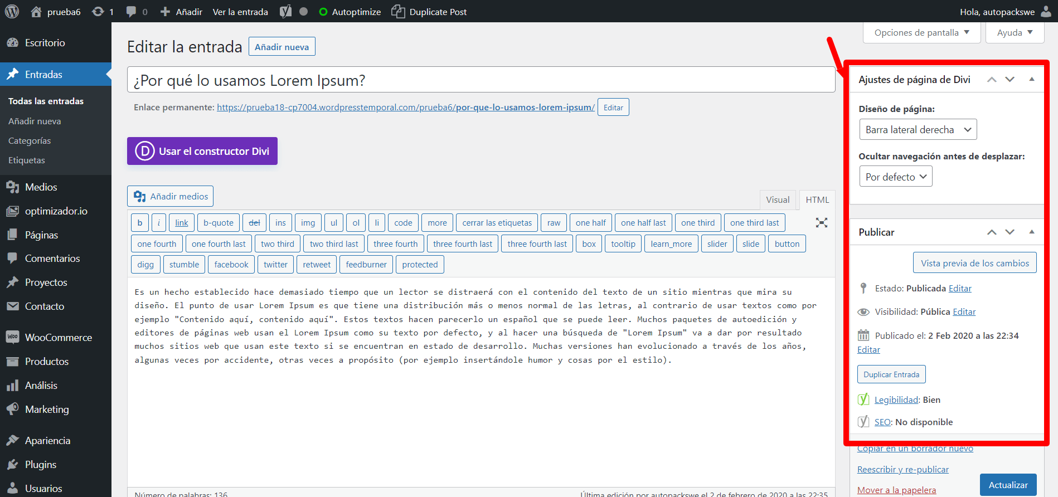
Task: Insert bold tag with b quicktag
Action: [140, 223]
